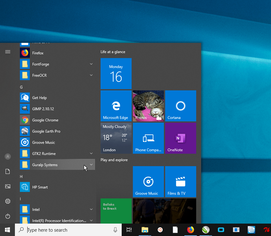Open the green striped sphere taskbar icon
Image resolution: width=271 pixels, height=236 pixels.
(x=206, y=230)
